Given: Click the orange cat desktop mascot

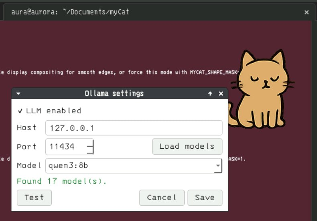Looking at the screenshot, I should click(261, 89).
